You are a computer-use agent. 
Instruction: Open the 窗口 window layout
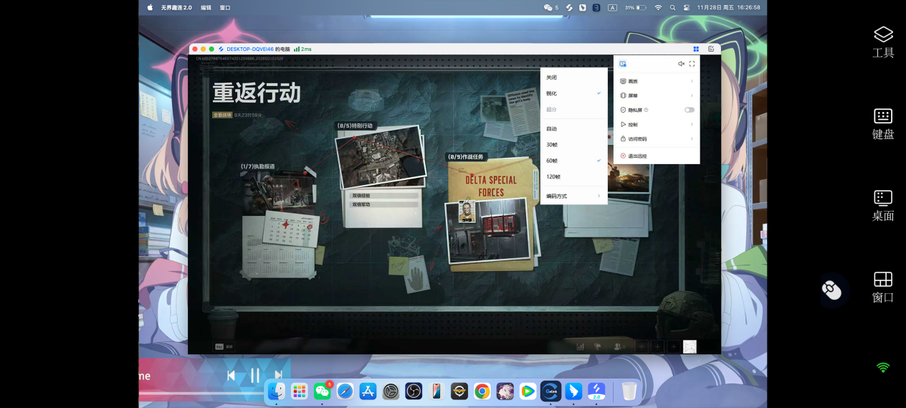coord(883,287)
